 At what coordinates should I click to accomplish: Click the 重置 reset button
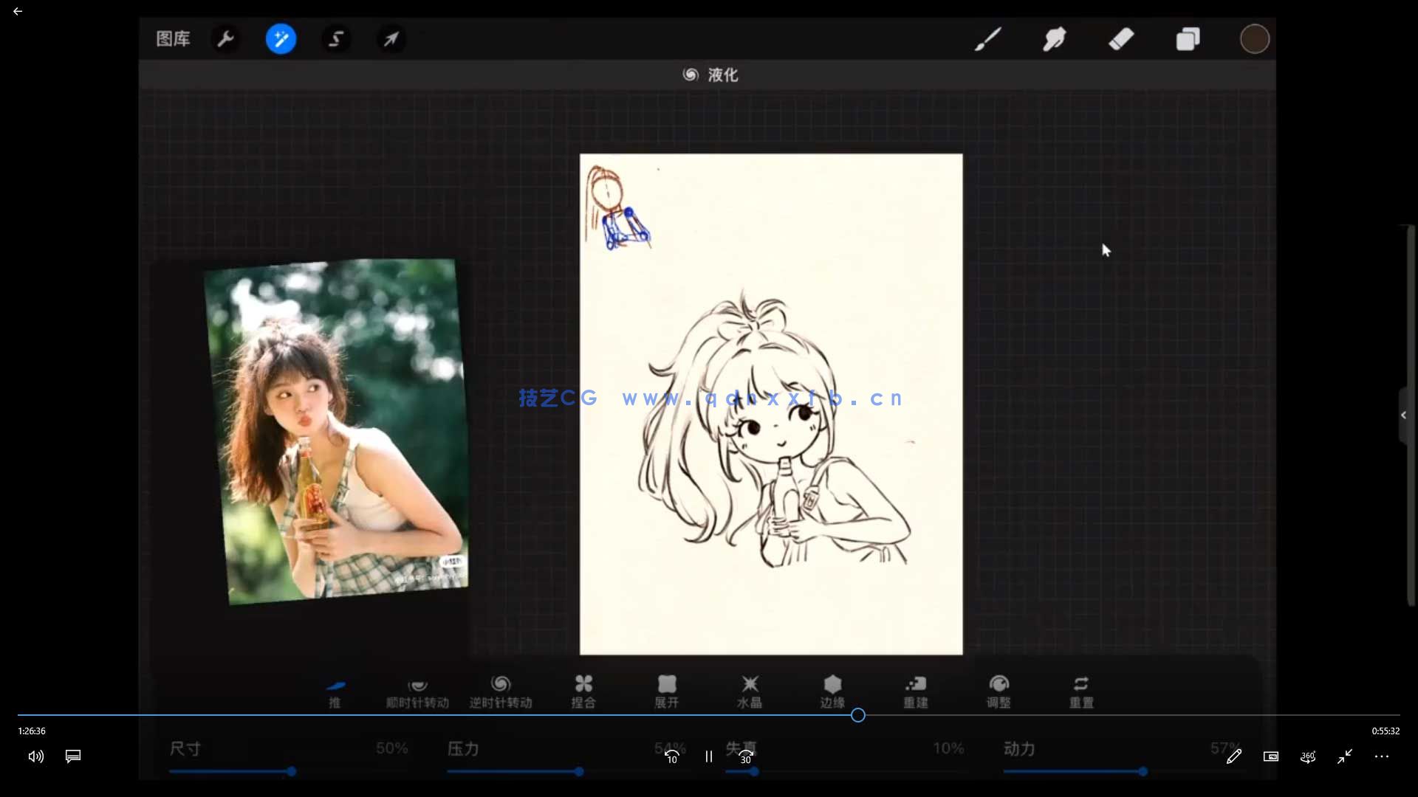(x=1081, y=691)
